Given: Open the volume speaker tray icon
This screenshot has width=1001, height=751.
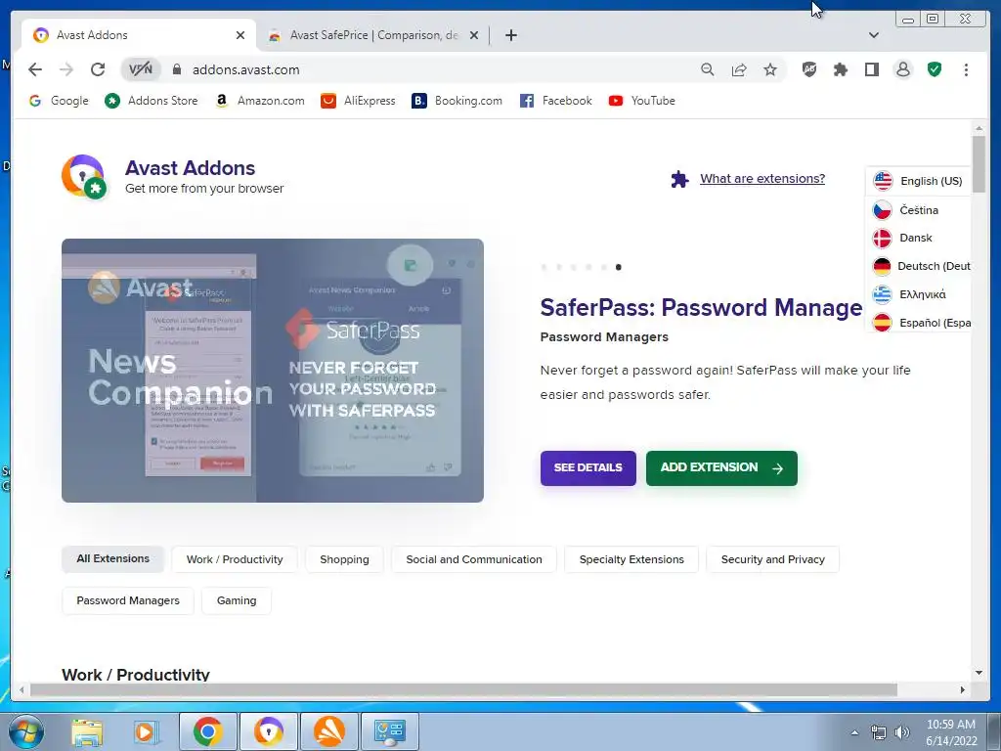Looking at the screenshot, I should [x=902, y=732].
